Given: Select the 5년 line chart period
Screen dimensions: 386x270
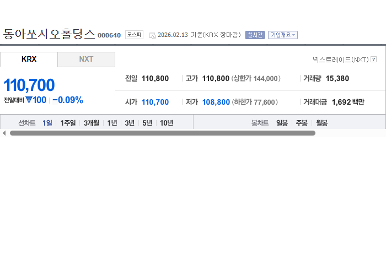Looking at the screenshot, I should [147, 123].
